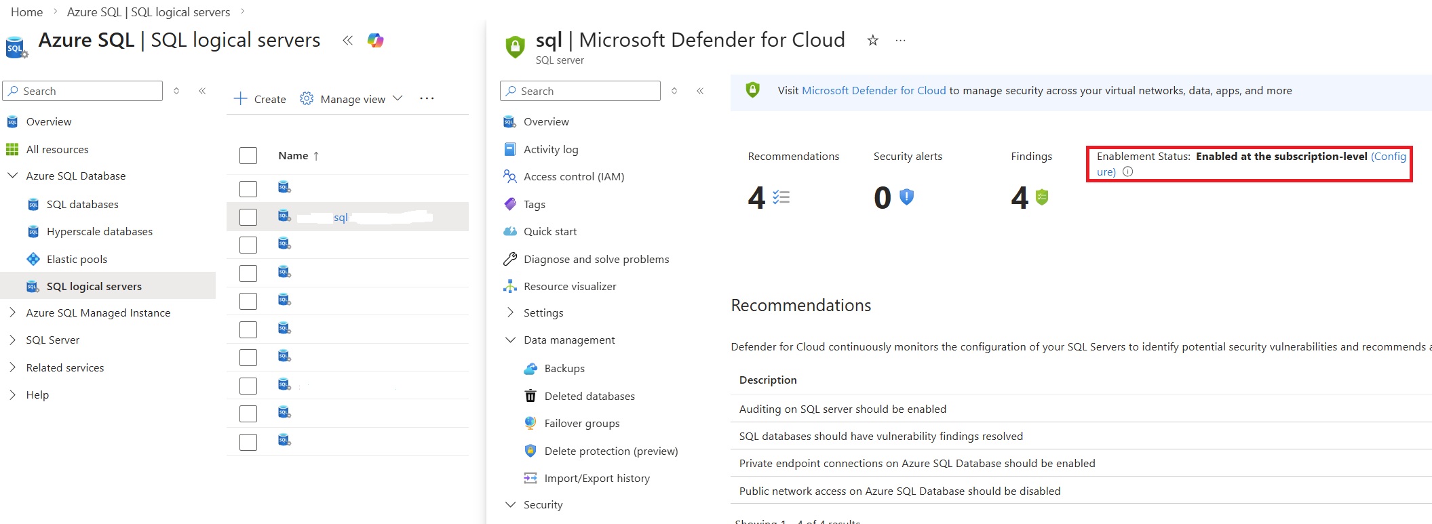Viewport: 1432px width, 524px height.
Task: Collapse the Azure SQL sidebar menu chevron
Action: click(202, 91)
